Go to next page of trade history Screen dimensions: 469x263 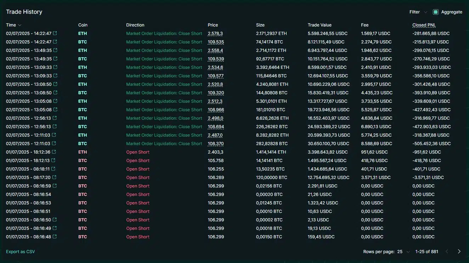click(x=459, y=252)
